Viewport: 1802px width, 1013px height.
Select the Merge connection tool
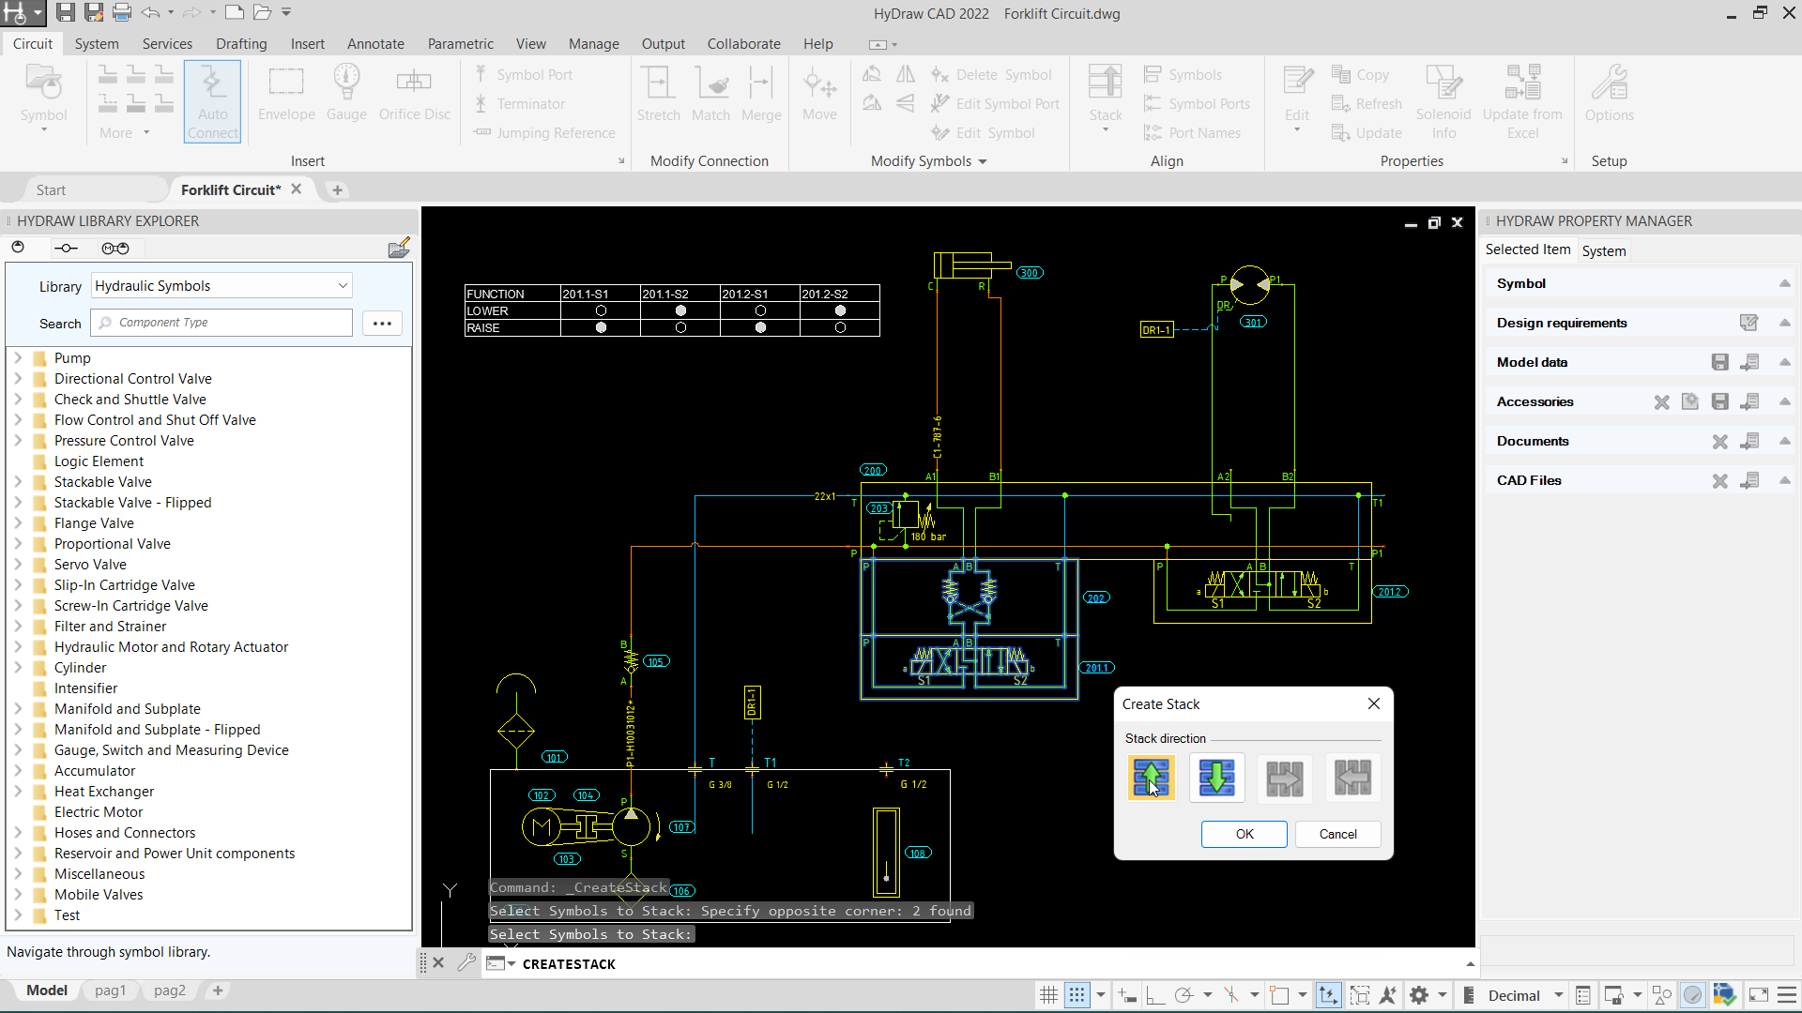coord(761,94)
